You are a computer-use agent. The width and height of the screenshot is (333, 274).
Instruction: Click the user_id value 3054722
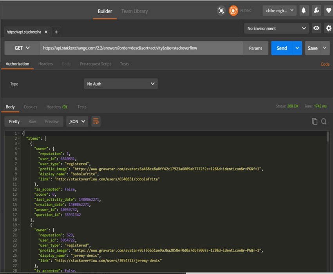pos(67,240)
